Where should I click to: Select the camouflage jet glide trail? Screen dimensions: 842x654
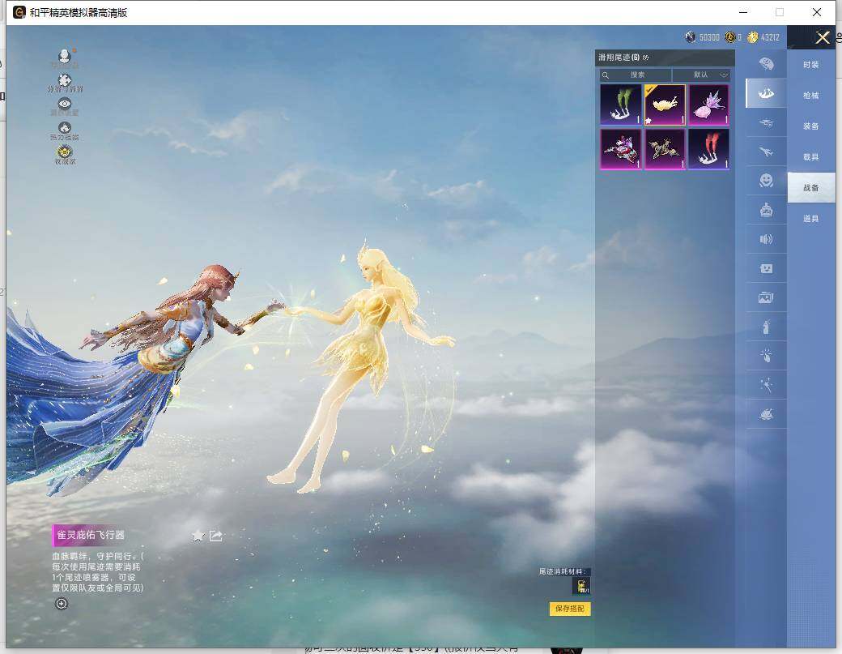click(665, 149)
